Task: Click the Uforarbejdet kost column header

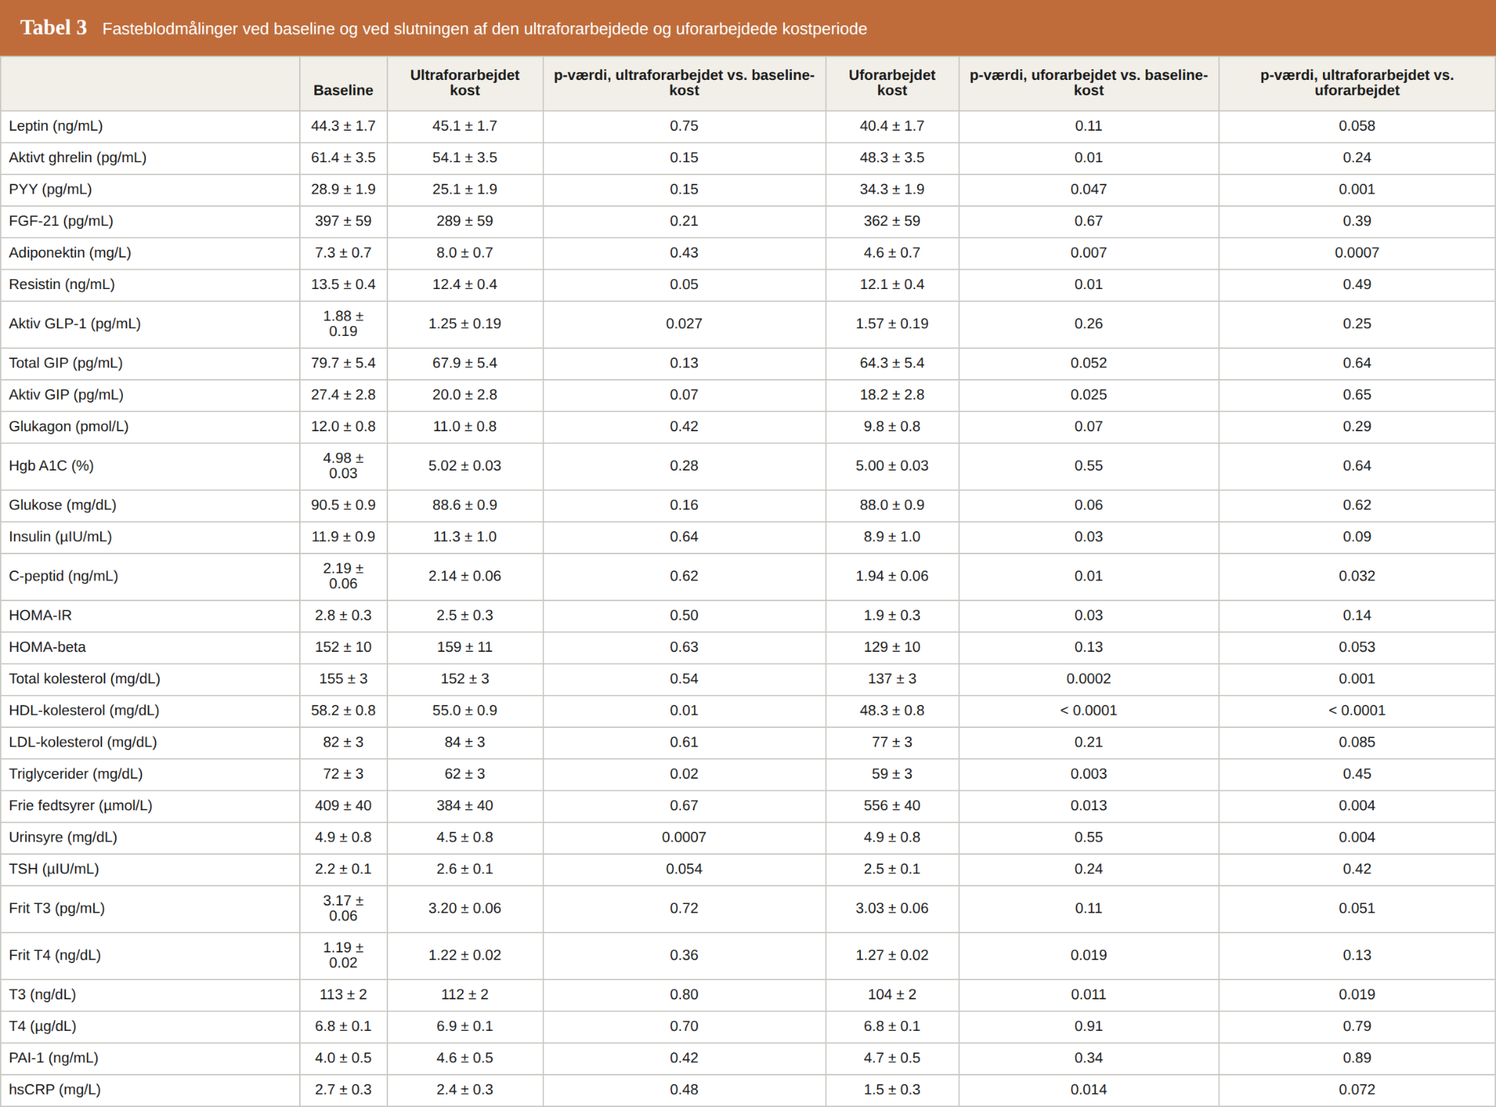Action: 892,83
